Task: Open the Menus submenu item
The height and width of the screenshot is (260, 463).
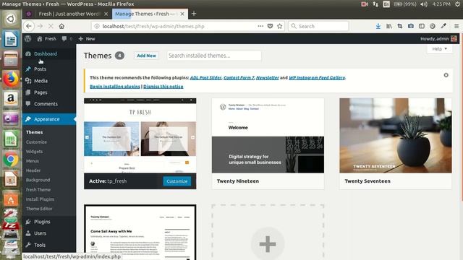Action: click(33, 161)
